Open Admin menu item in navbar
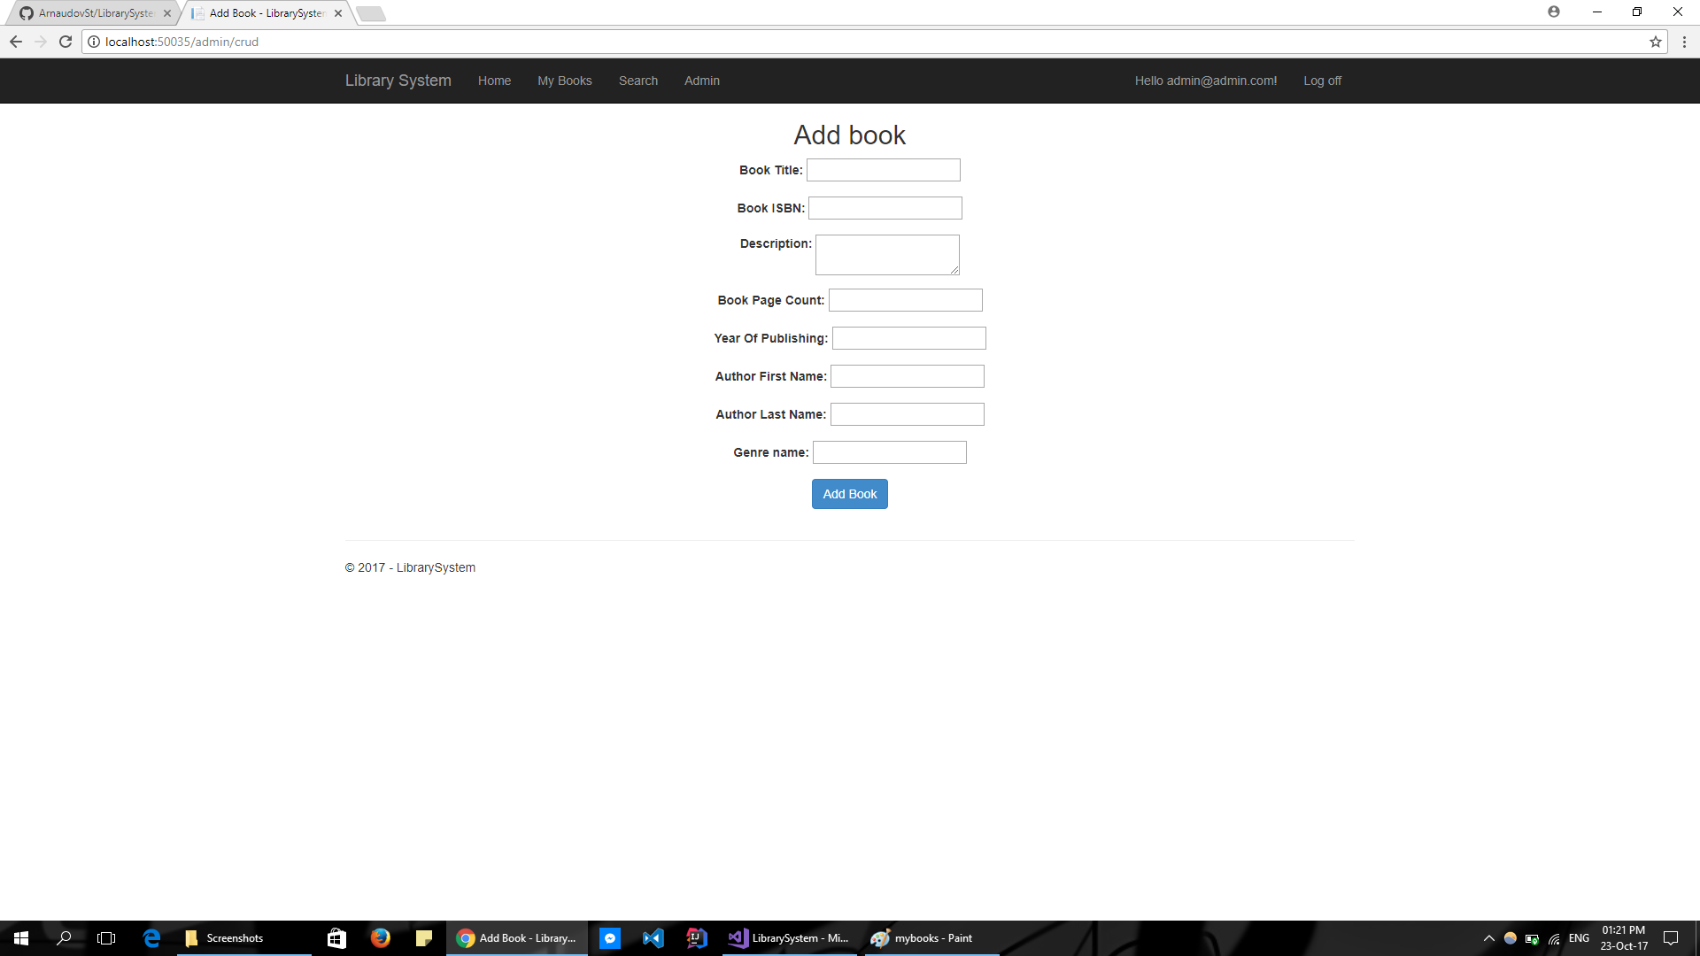The height and width of the screenshot is (956, 1700). 701,81
